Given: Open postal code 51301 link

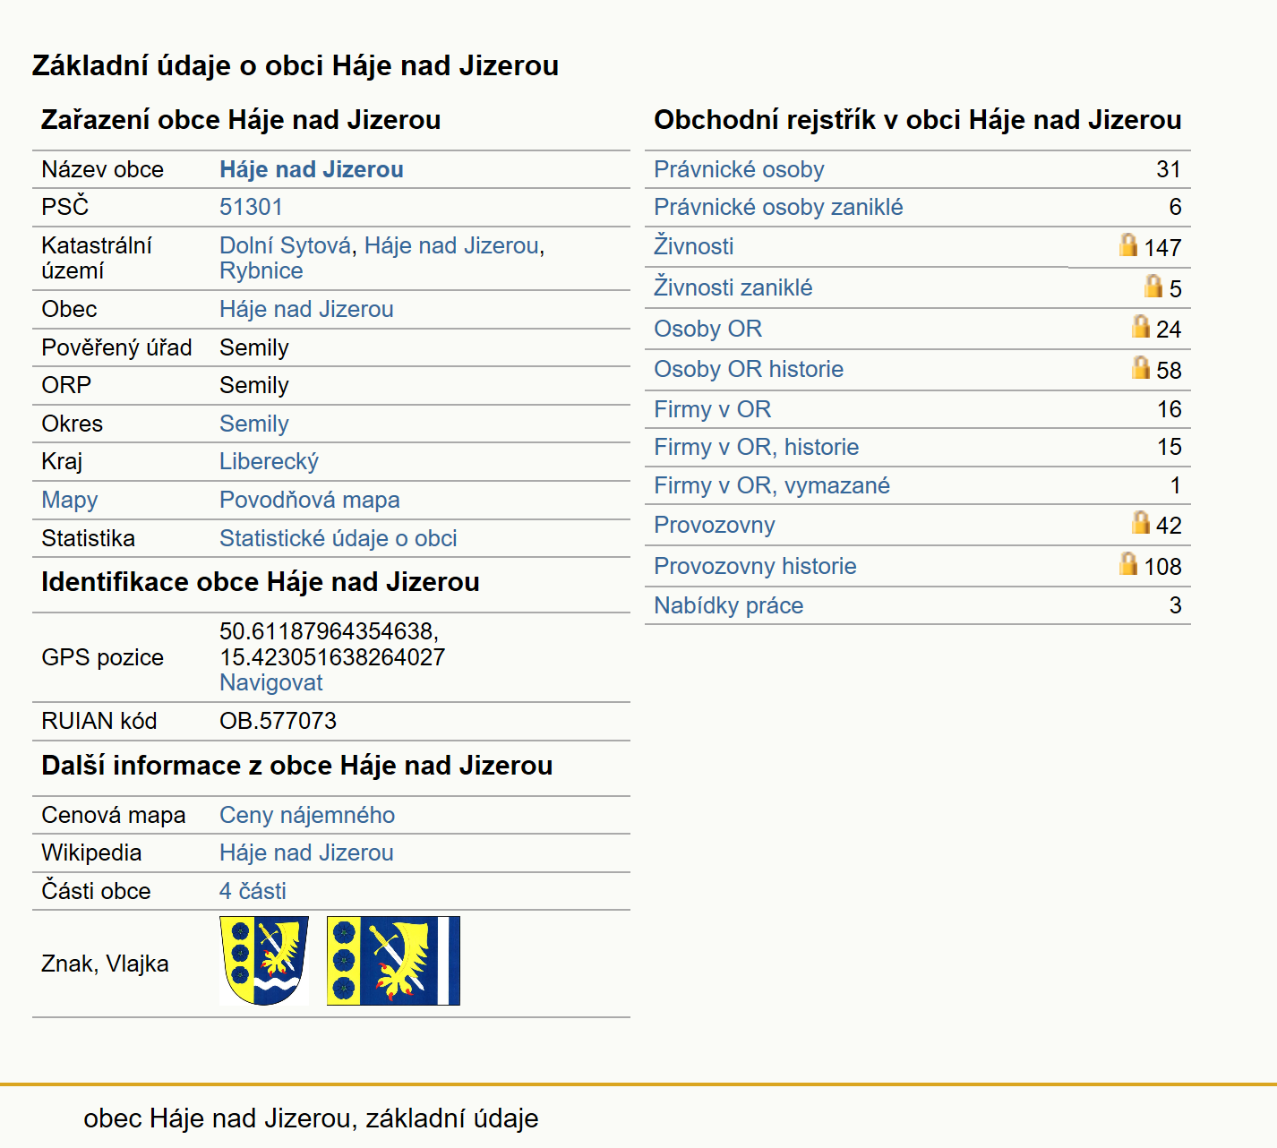Looking at the screenshot, I should tap(251, 207).
